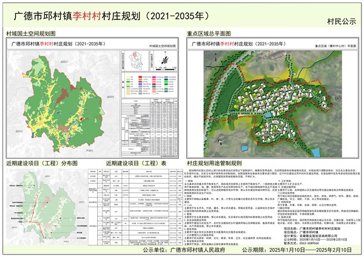
Task: Open the village land-use planning map
Action: pyautogui.click(x=62, y=104)
